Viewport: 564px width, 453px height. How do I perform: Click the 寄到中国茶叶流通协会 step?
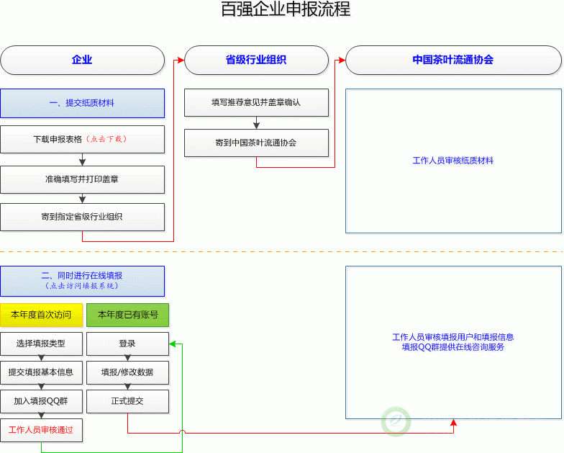256,143
